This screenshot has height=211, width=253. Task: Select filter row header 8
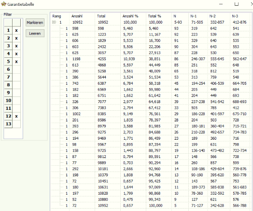(8, 85)
